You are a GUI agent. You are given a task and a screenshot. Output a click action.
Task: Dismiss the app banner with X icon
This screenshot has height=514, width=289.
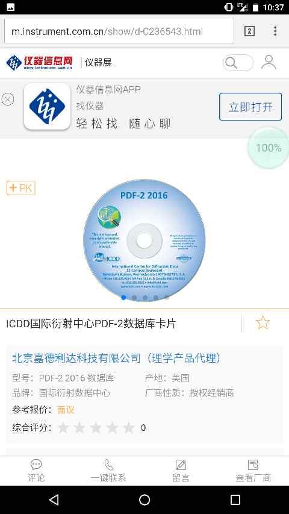(8, 99)
